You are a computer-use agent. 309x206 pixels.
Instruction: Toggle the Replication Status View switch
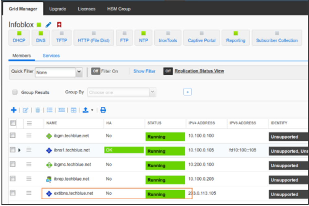pyautogui.click(x=168, y=71)
